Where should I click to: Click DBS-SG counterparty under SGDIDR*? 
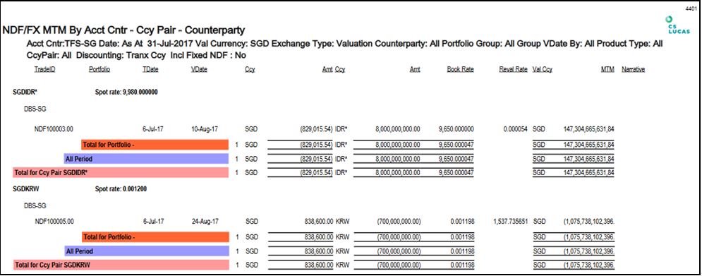(x=35, y=109)
